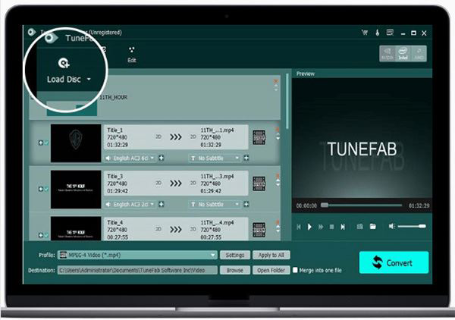Click the conversion arrows for Title_1
The height and width of the screenshot is (320, 455).
176,137
